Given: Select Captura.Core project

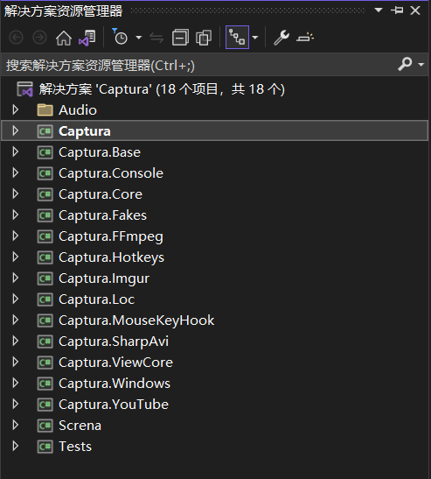Looking at the screenshot, I should (101, 194).
